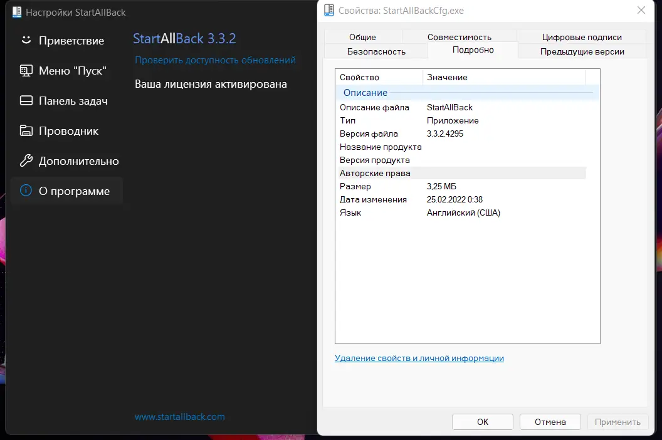Select the О программе section
This screenshot has width=662, height=440.
[x=66, y=191]
